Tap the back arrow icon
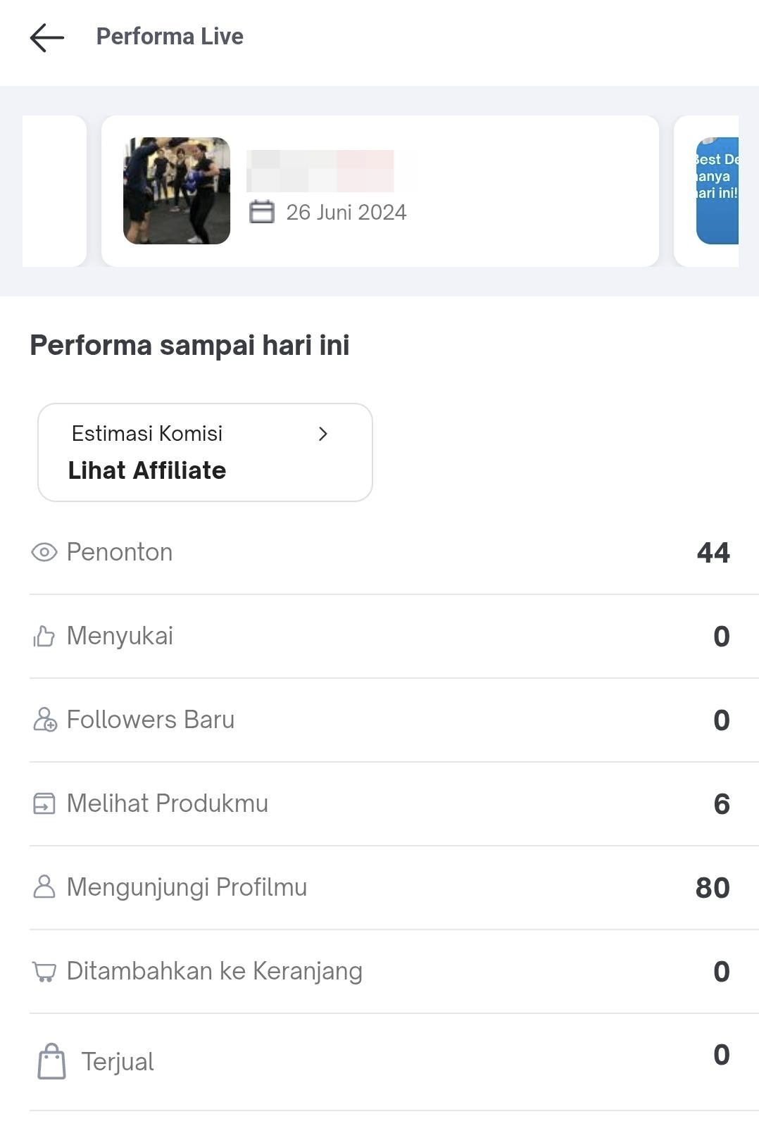 46,37
